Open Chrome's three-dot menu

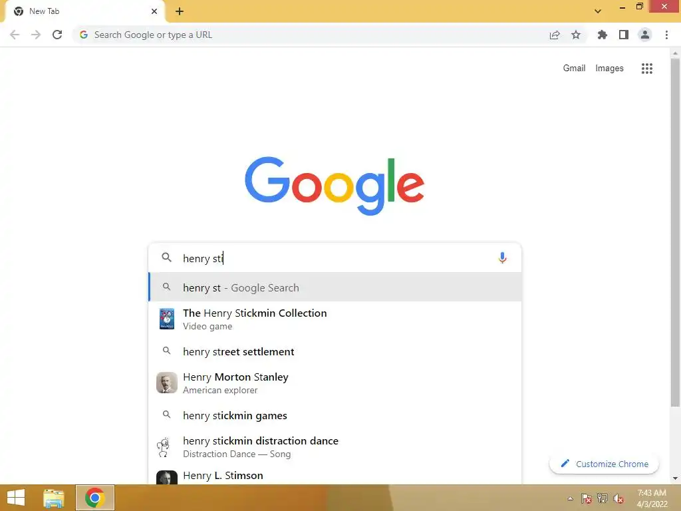(666, 35)
